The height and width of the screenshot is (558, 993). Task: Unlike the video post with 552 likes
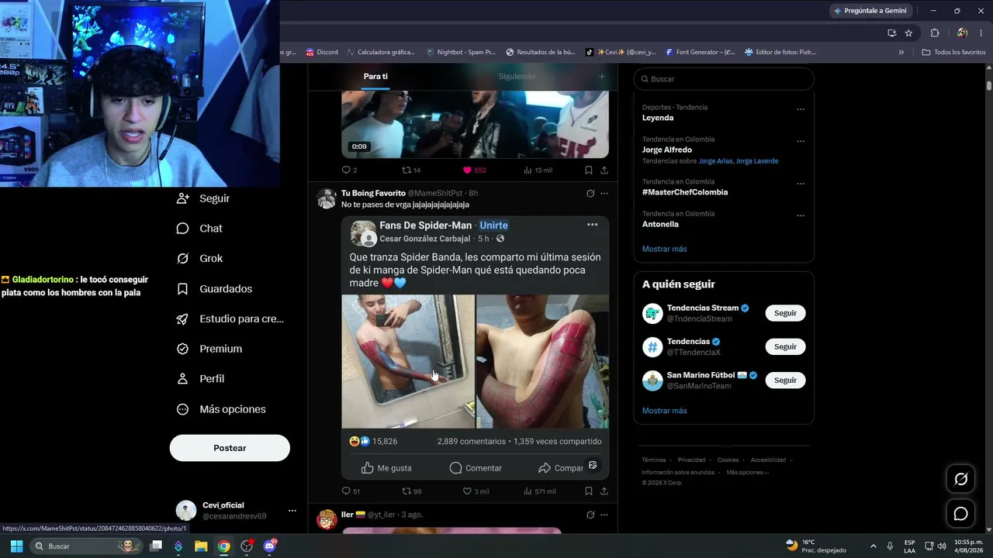474,170
